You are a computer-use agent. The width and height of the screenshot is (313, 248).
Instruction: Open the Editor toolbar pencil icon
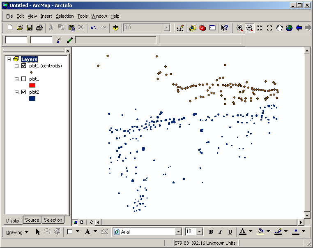[180, 28]
